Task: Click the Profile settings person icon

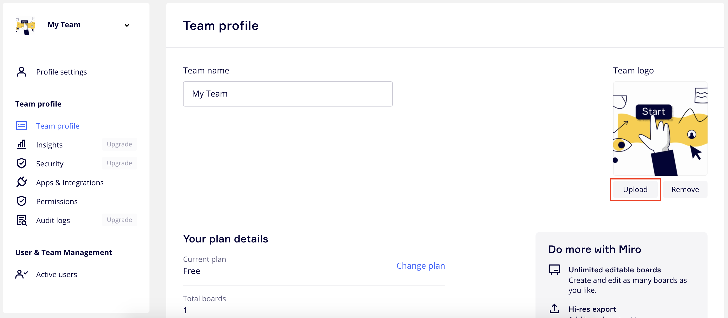Action: (x=22, y=72)
